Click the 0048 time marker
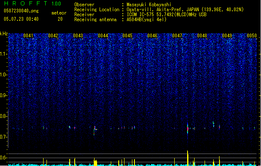 click(x=202, y=36)
